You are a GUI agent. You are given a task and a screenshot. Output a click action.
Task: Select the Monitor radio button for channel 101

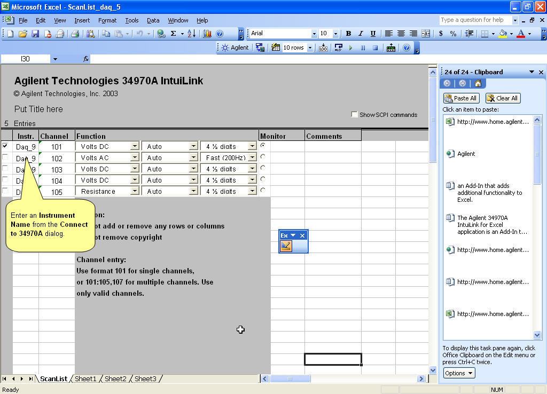pos(263,145)
